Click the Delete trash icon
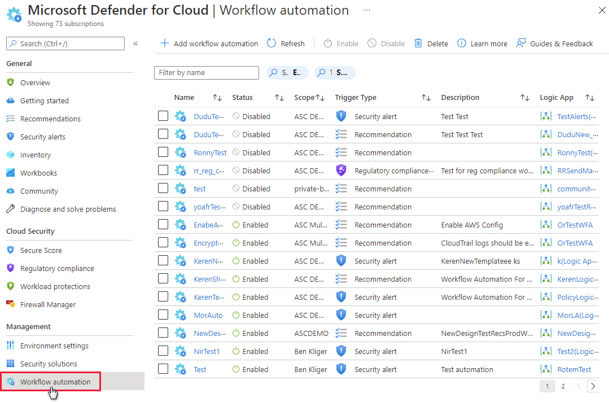The width and height of the screenshot is (609, 402). [418, 43]
